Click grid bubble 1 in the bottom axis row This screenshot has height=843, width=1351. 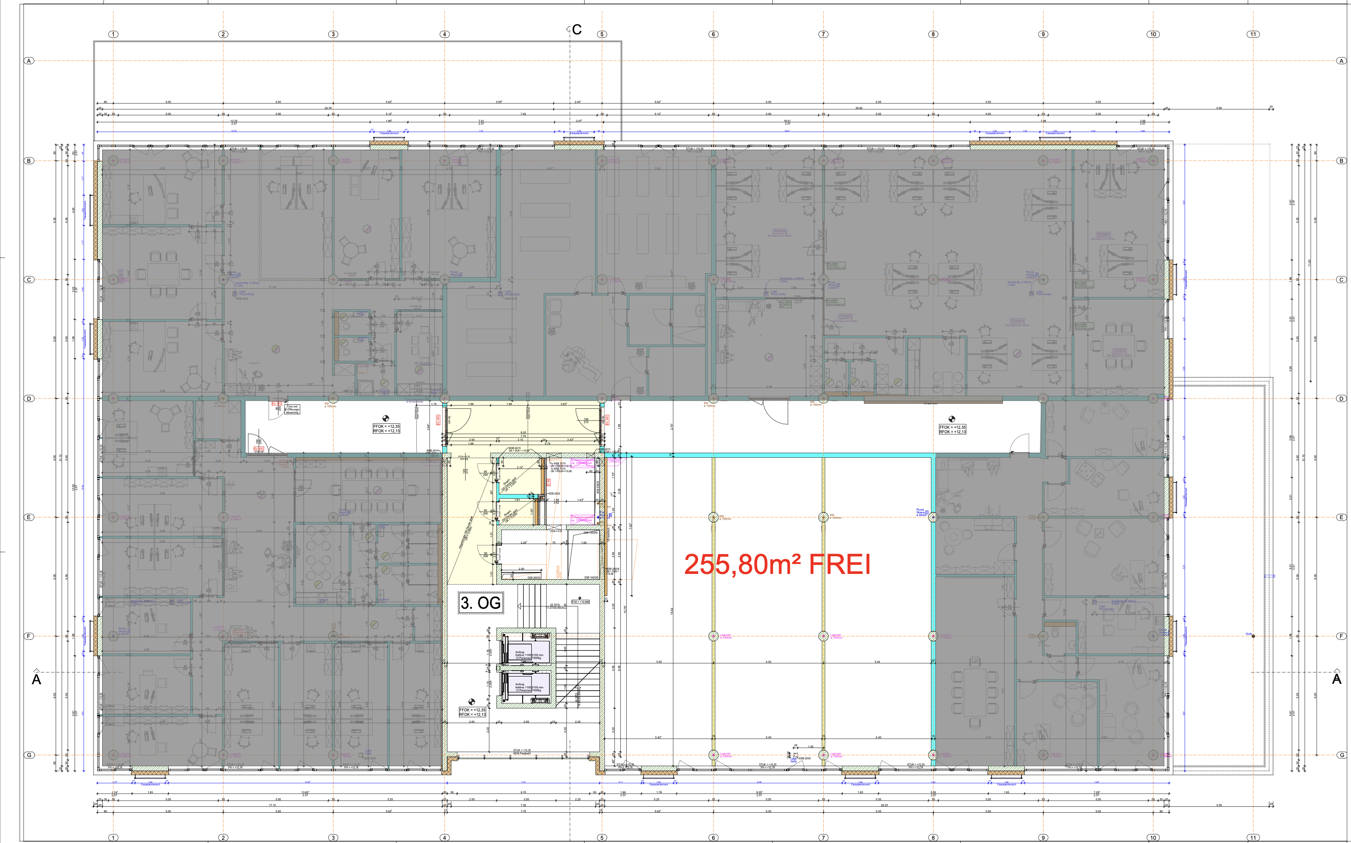[x=113, y=838]
